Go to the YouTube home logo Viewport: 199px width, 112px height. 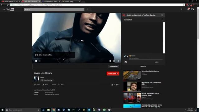10,9
